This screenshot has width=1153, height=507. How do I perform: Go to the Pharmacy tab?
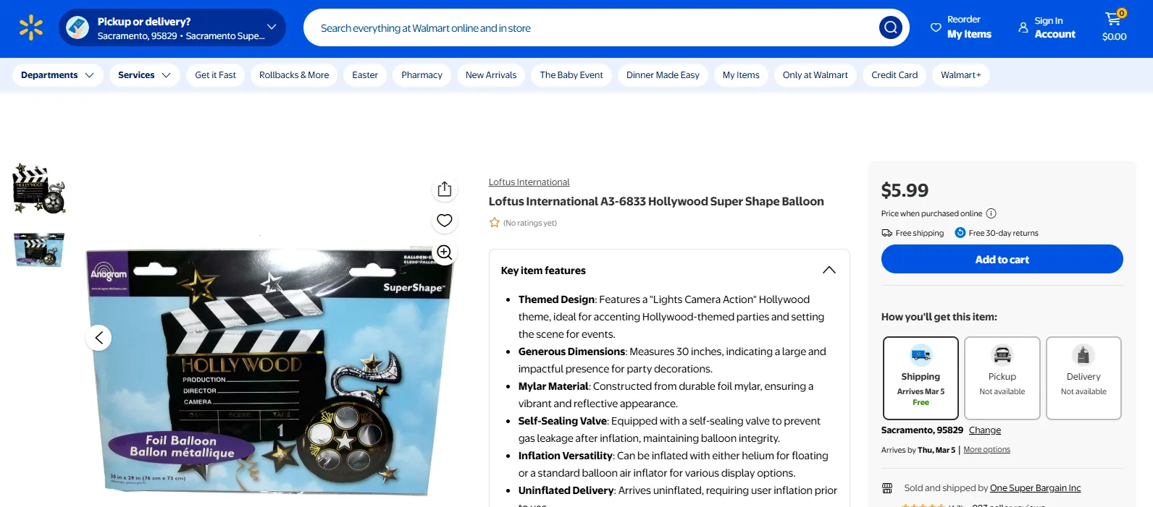point(422,75)
